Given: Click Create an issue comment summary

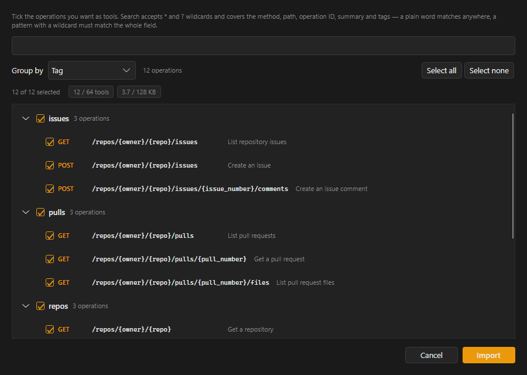Looking at the screenshot, I should 331,189.
